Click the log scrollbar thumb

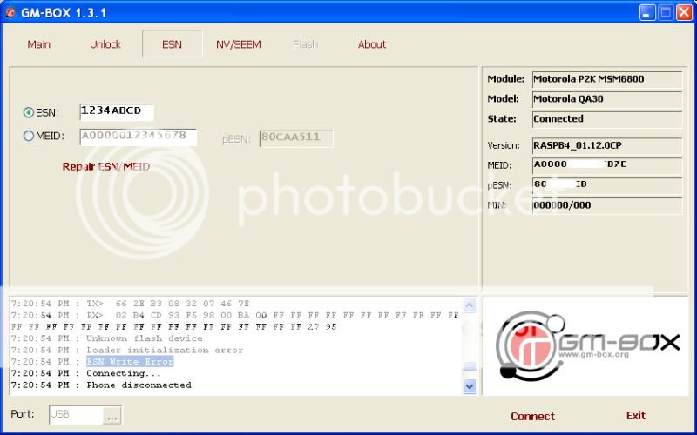tap(470, 366)
